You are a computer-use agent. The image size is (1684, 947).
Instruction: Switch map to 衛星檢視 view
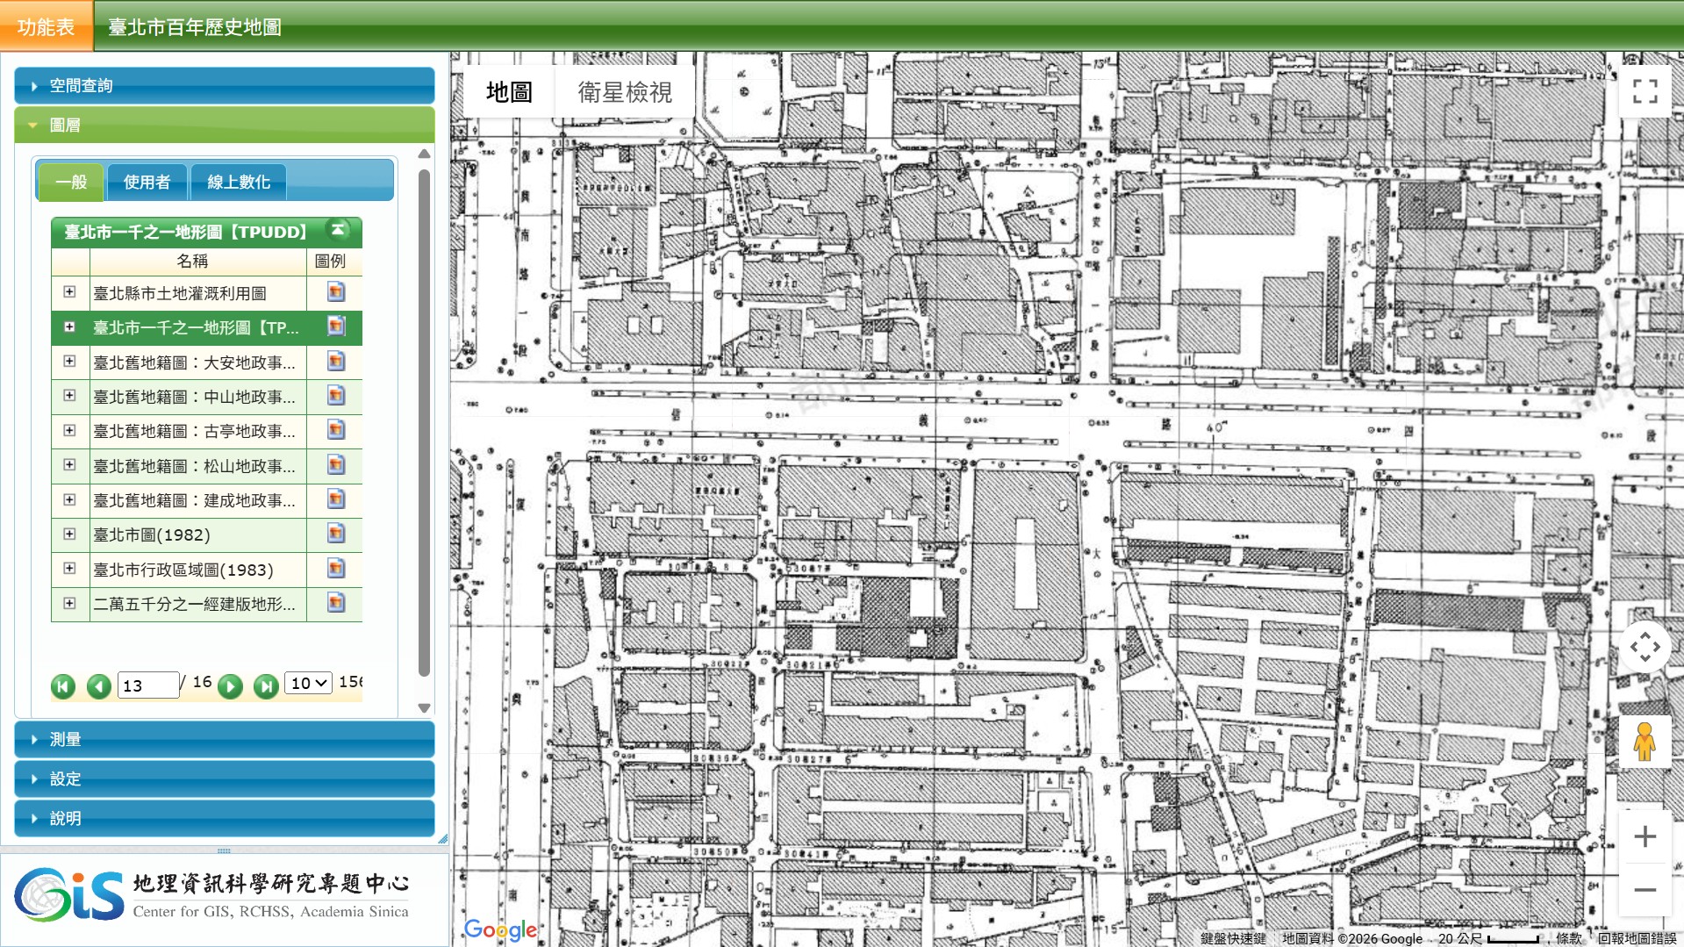point(625,91)
